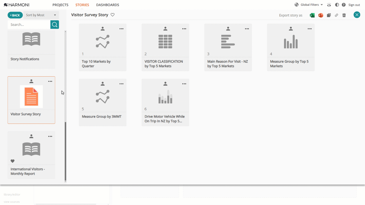Screen dimensions: 365x205
Task: Click user icon on Top 10 Markets card
Action: (x=103, y=29)
